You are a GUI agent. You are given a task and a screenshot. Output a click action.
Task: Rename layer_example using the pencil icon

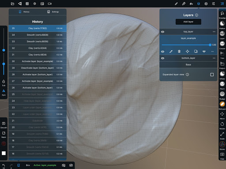coord(171,51)
